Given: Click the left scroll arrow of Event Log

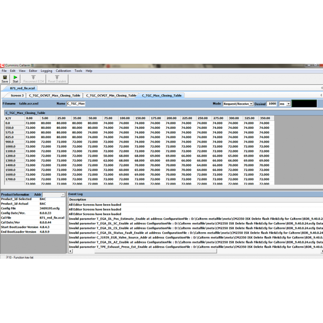Looking at the screenshot, I should 71,251.
